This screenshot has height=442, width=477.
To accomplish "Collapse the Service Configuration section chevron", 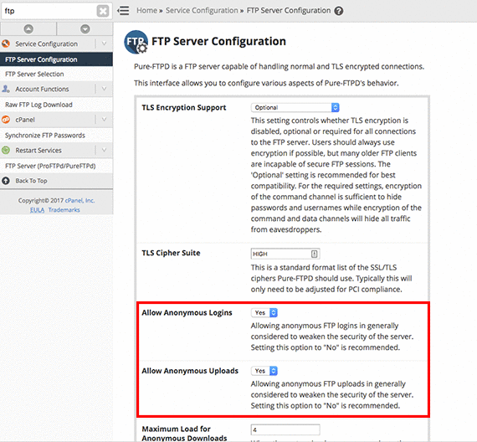I will 104,44.
